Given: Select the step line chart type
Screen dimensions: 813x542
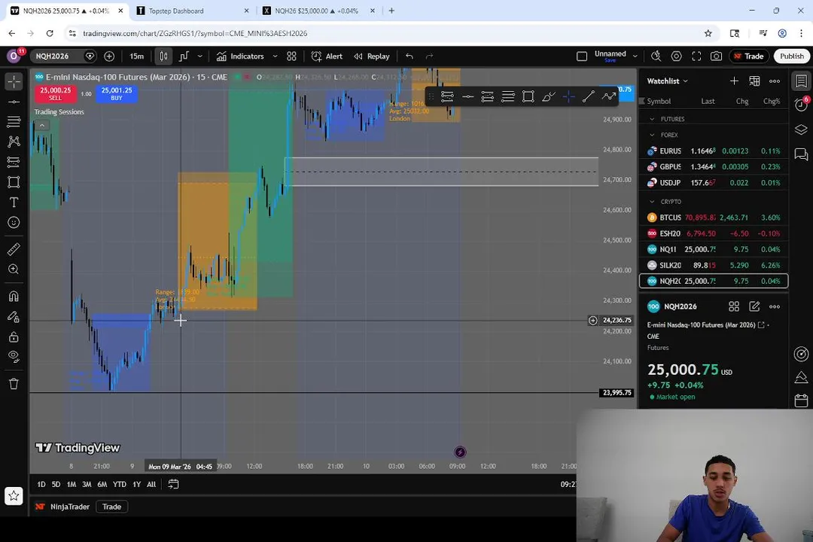Looking at the screenshot, I should 184,56.
